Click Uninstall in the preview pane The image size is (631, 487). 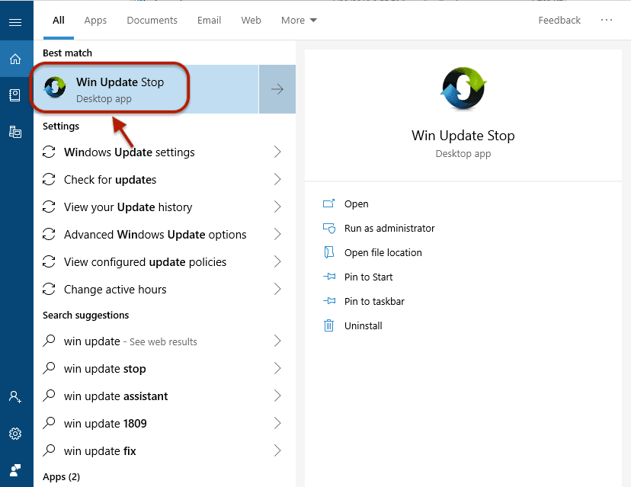pos(363,325)
